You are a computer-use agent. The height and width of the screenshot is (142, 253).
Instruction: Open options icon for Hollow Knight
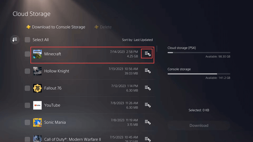[147, 71]
